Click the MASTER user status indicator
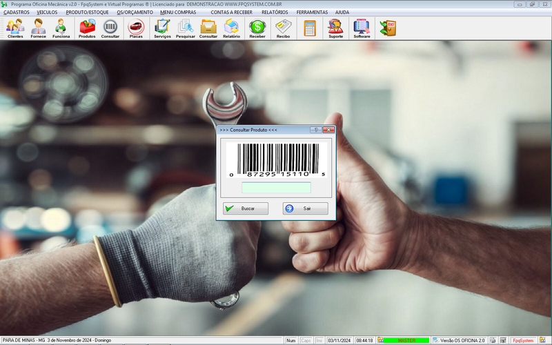The width and height of the screenshot is (552, 345). pos(406,340)
